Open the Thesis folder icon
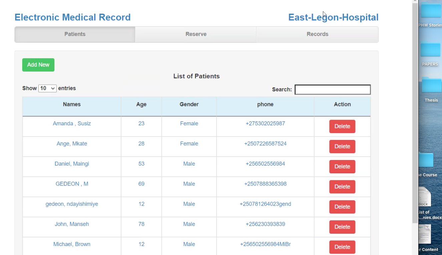 [x=431, y=85]
